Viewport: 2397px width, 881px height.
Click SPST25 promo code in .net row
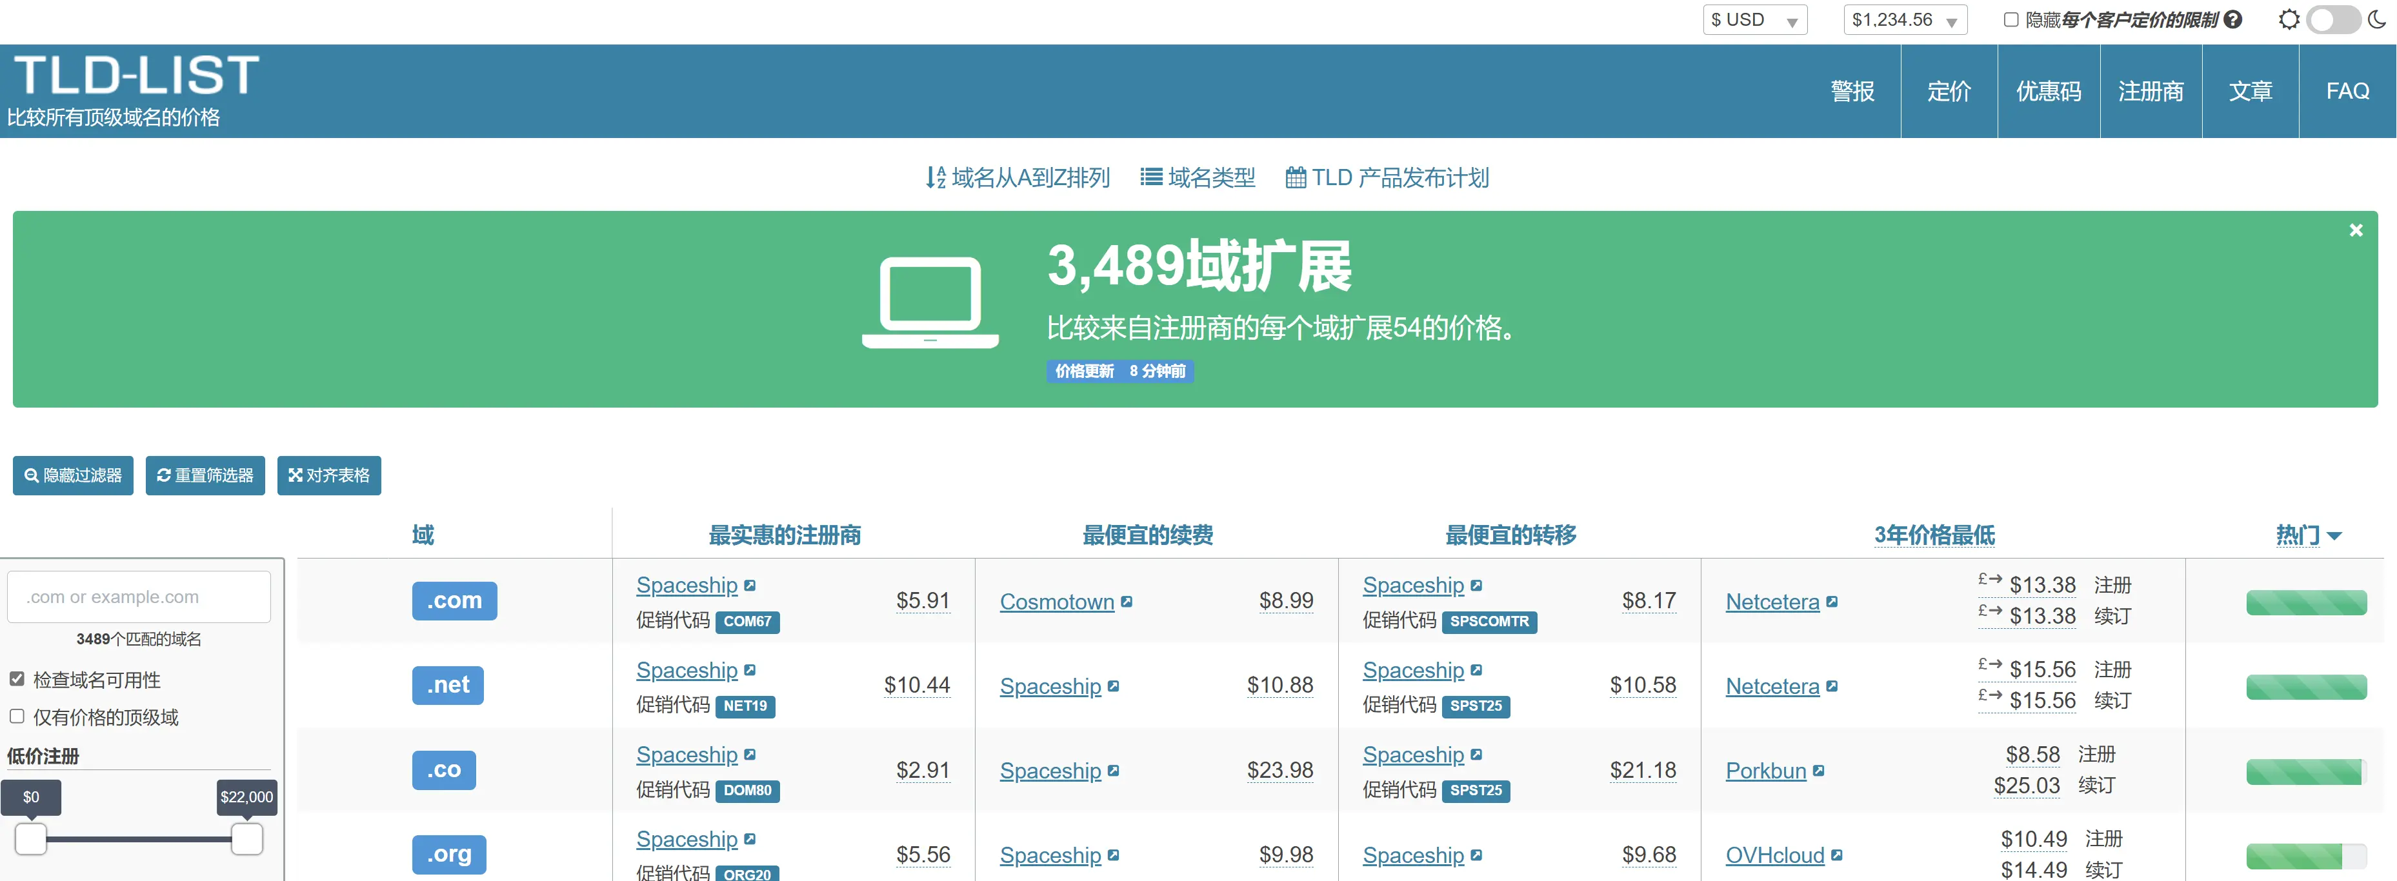click(x=1476, y=706)
